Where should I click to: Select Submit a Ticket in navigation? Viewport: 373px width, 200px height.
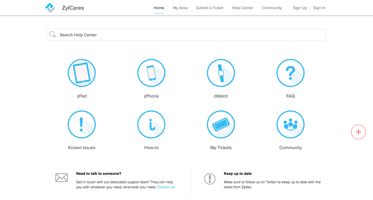(x=210, y=8)
